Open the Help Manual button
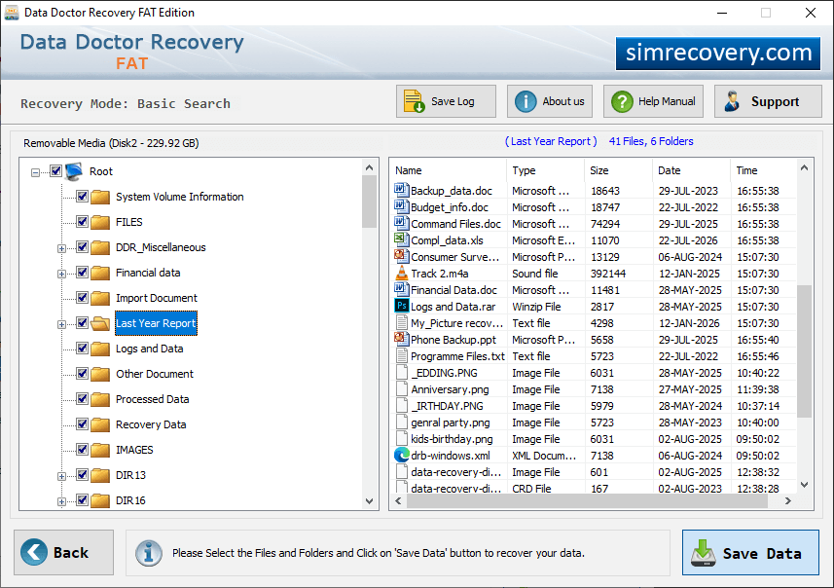This screenshot has width=834, height=588. click(653, 101)
